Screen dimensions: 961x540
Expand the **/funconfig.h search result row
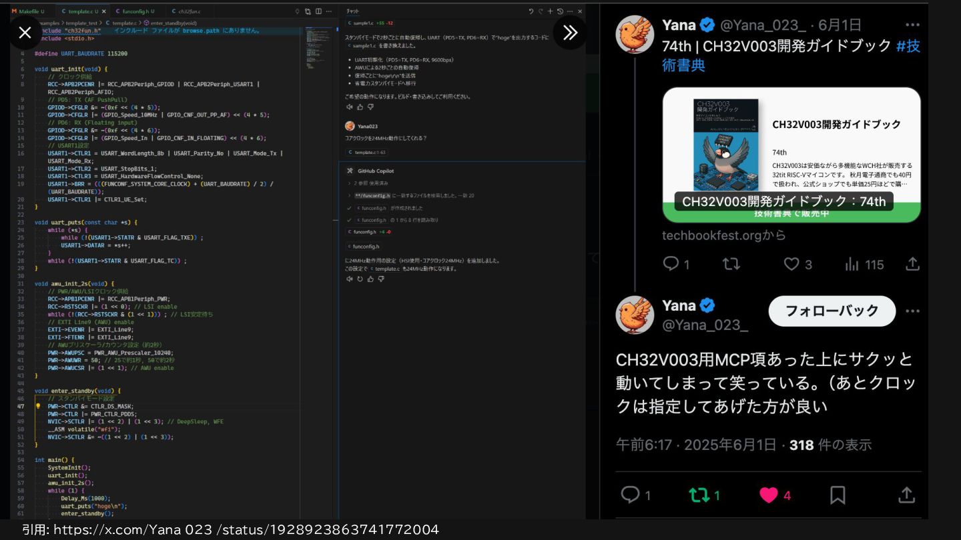click(x=410, y=195)
